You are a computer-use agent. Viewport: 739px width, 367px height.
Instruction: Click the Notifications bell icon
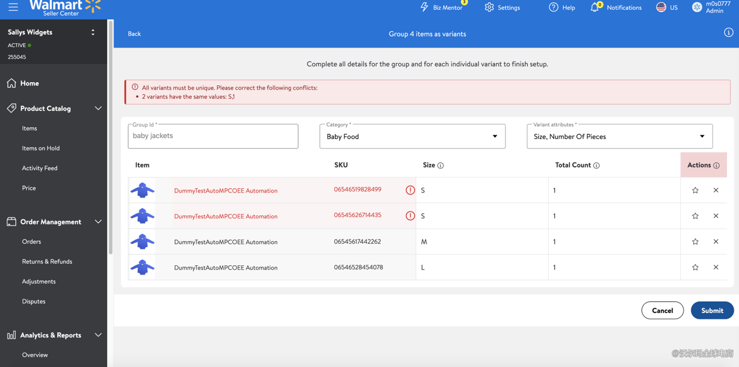click(595, 7)
